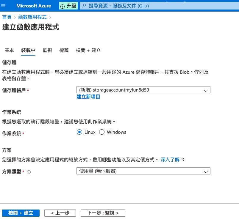The width and height of the screenshot is (239, 222).
Task: Go back with < 上一步 button
Action: (60, 213)
